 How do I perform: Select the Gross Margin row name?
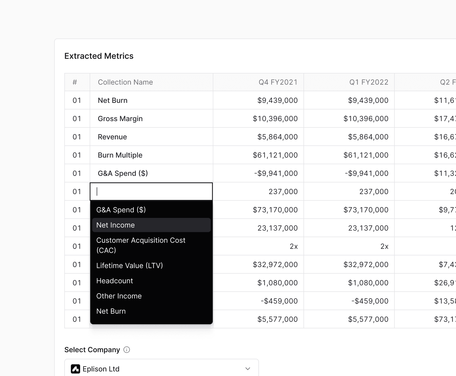120,119
